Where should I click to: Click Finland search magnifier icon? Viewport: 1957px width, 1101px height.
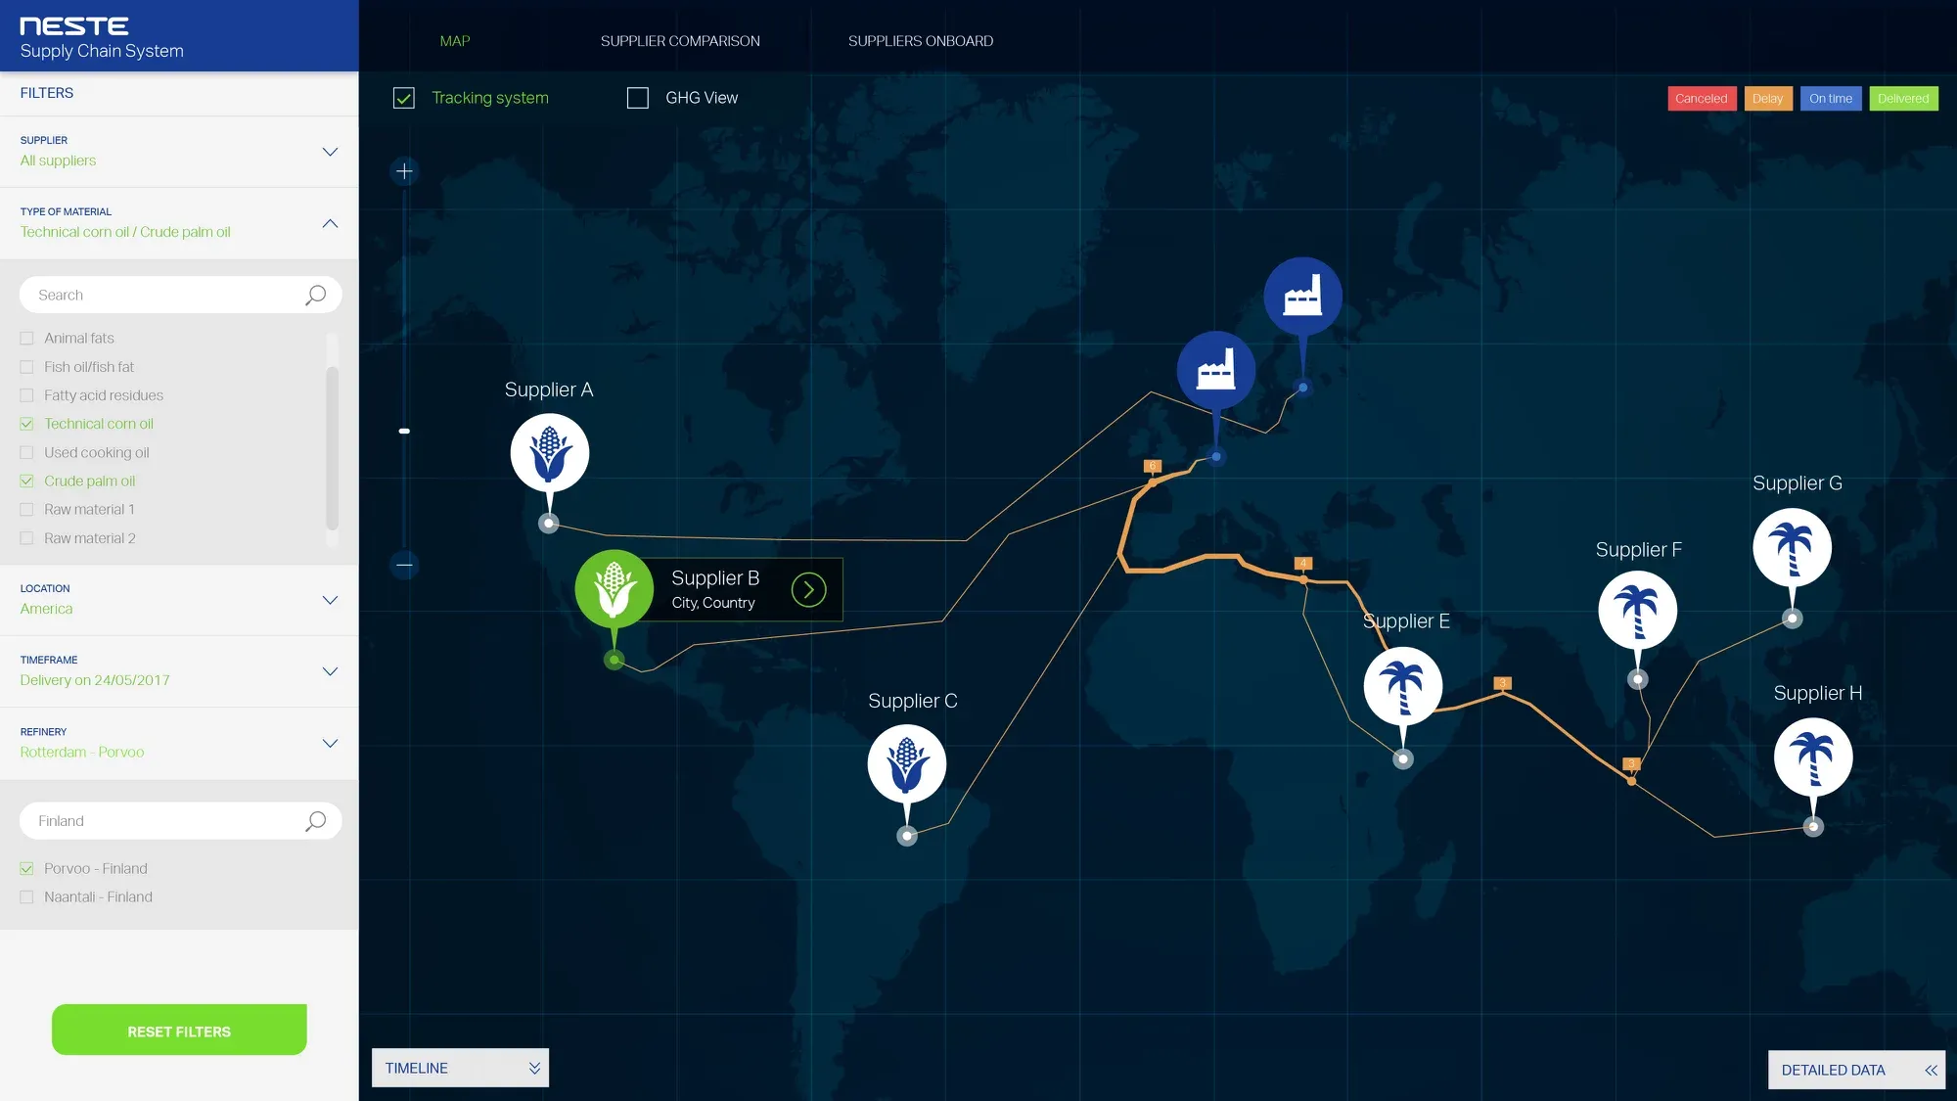[315, 821]
